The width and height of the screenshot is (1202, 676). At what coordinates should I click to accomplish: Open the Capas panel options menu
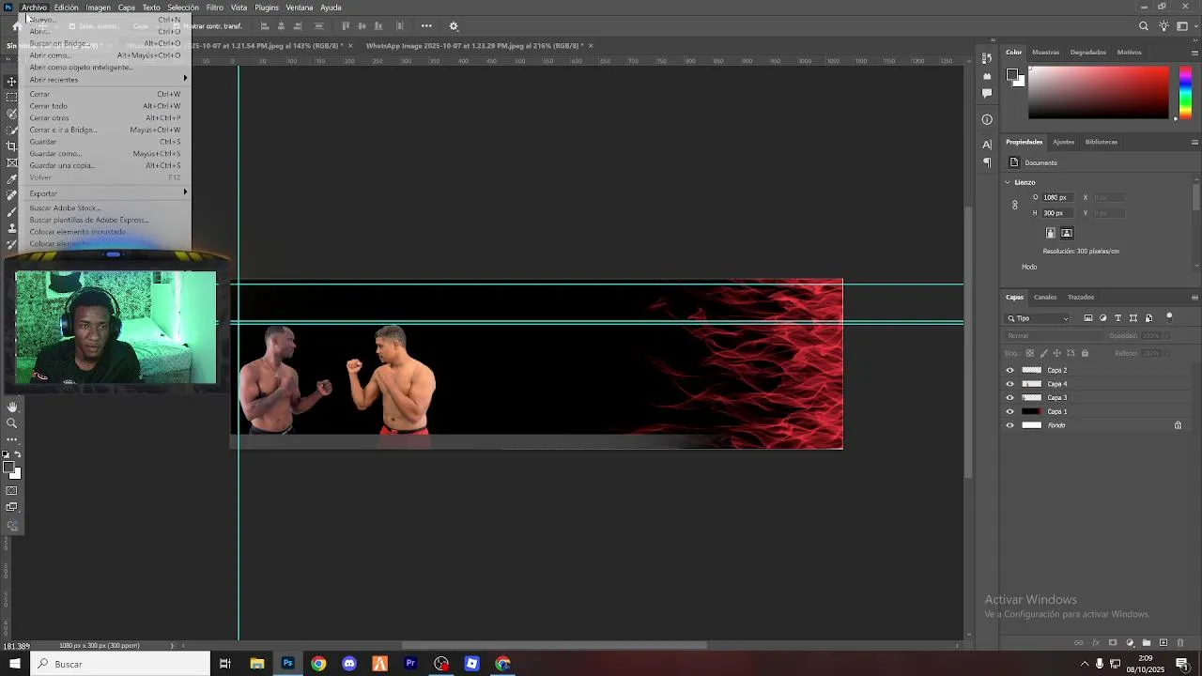click(1194, 298)
